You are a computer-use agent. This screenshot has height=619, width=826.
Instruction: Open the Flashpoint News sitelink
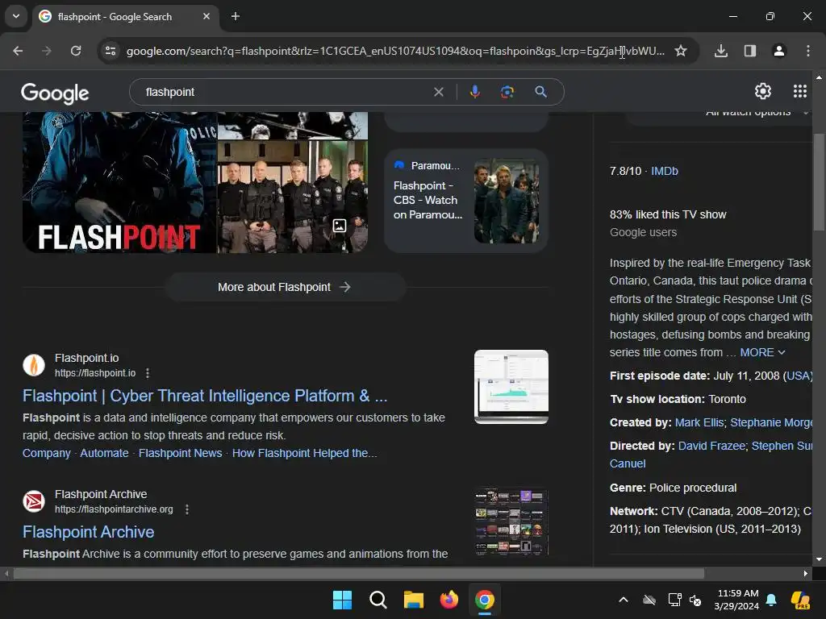tap(180, 453)
